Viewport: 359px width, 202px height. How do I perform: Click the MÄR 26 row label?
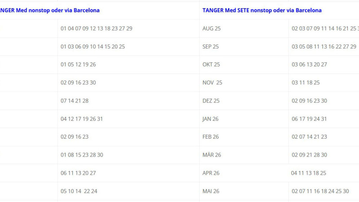[212, 155]
